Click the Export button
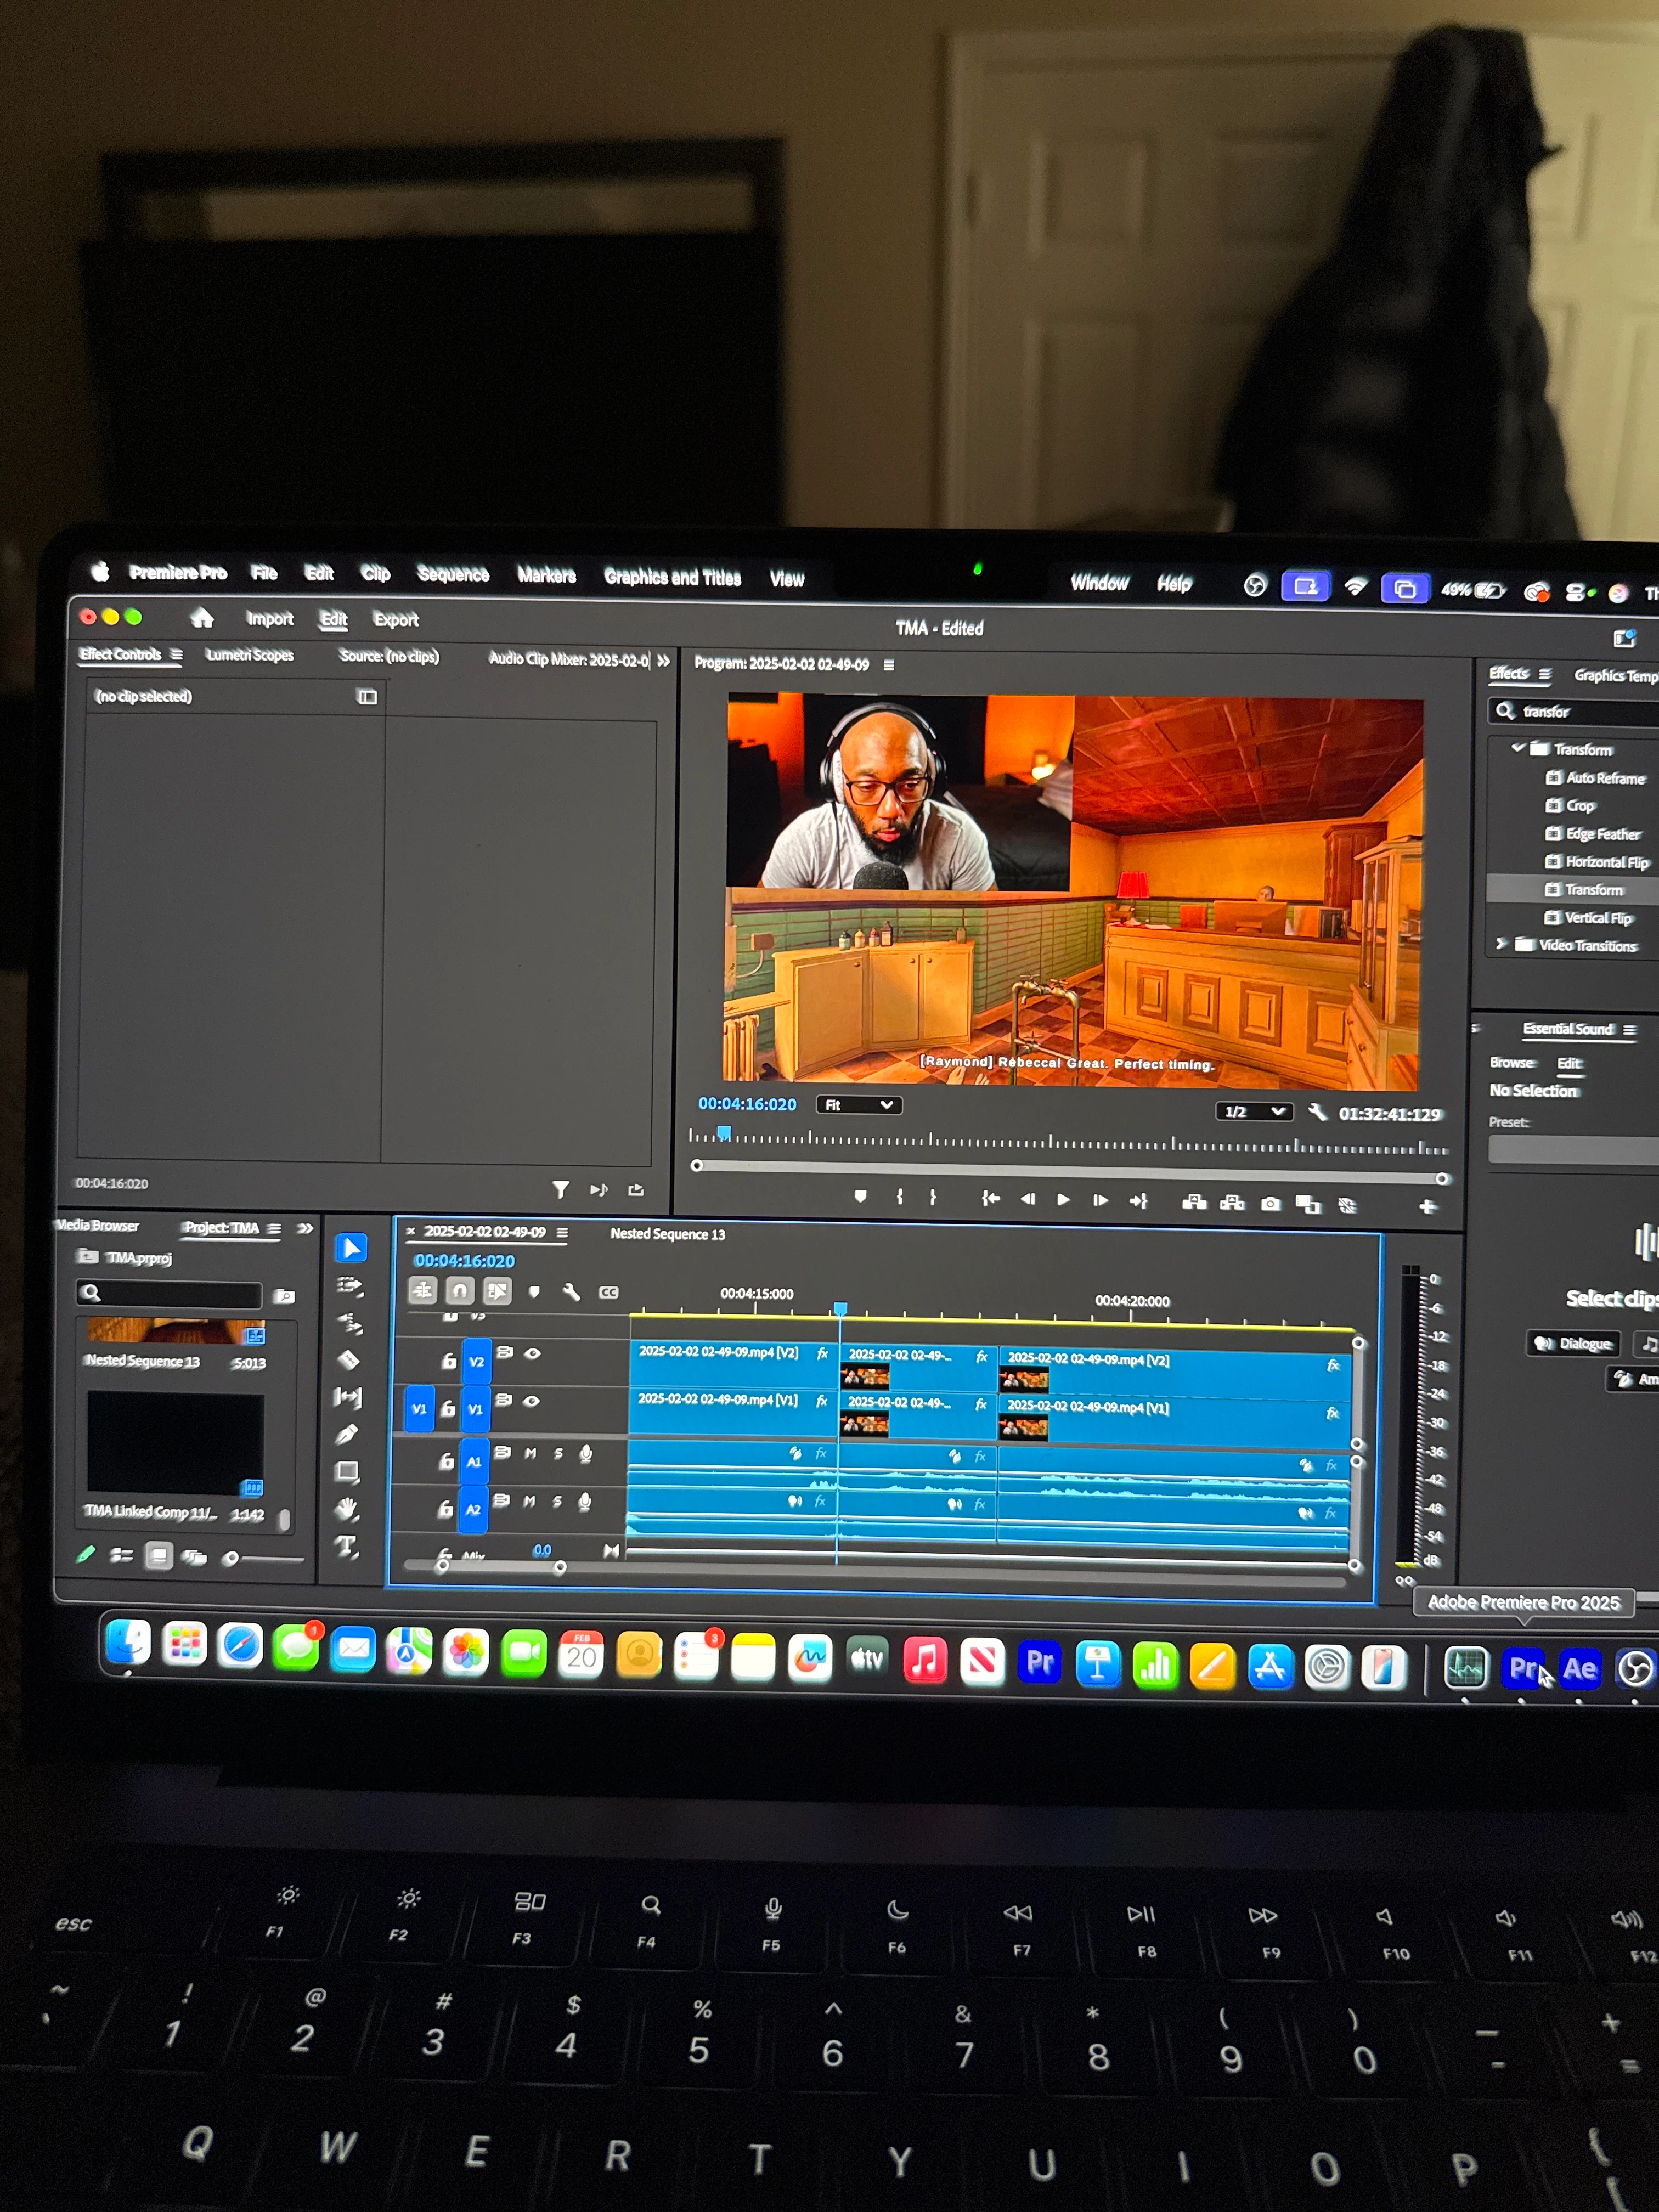 pos(396,620)
